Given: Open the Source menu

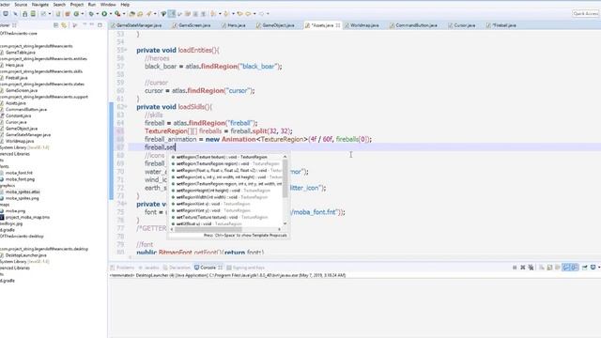Looking at the screenshot, I should (21, 4).
